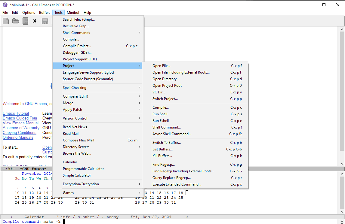The height and width of the screenshot is (224, 345).
Task: Expand the Compare (Ediff) submenu
Action: (98, 96)
